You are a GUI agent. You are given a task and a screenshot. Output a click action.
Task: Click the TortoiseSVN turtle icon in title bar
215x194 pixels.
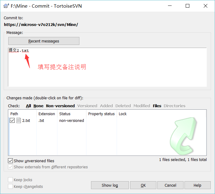click(x=6, y=6)
